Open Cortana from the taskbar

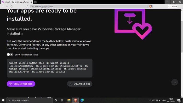click(56, 100)
